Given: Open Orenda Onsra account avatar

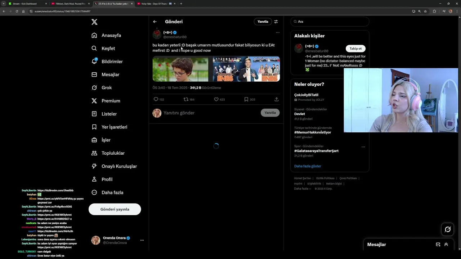Looking at the screenshot, I should pos(96,240).
